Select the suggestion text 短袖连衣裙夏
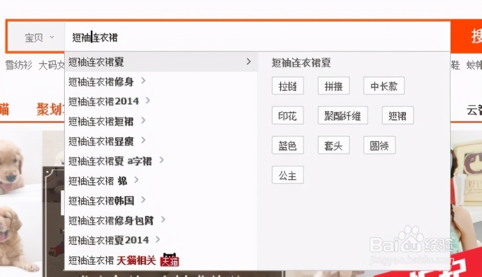The width and height of the screenshot is (482, 277). [x=96, y=62]
